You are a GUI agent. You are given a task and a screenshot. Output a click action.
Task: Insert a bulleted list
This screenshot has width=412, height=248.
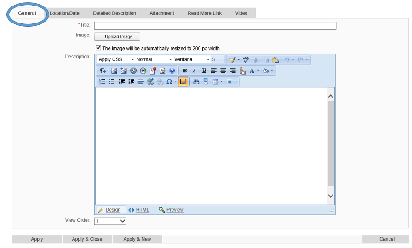pyautogui.click(x=112, y=81)
